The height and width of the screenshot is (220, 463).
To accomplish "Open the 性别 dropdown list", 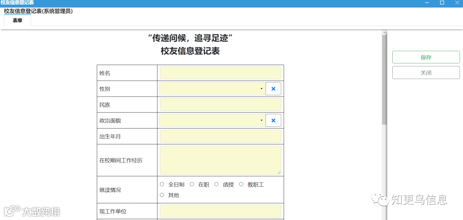I will pos(212,88).
